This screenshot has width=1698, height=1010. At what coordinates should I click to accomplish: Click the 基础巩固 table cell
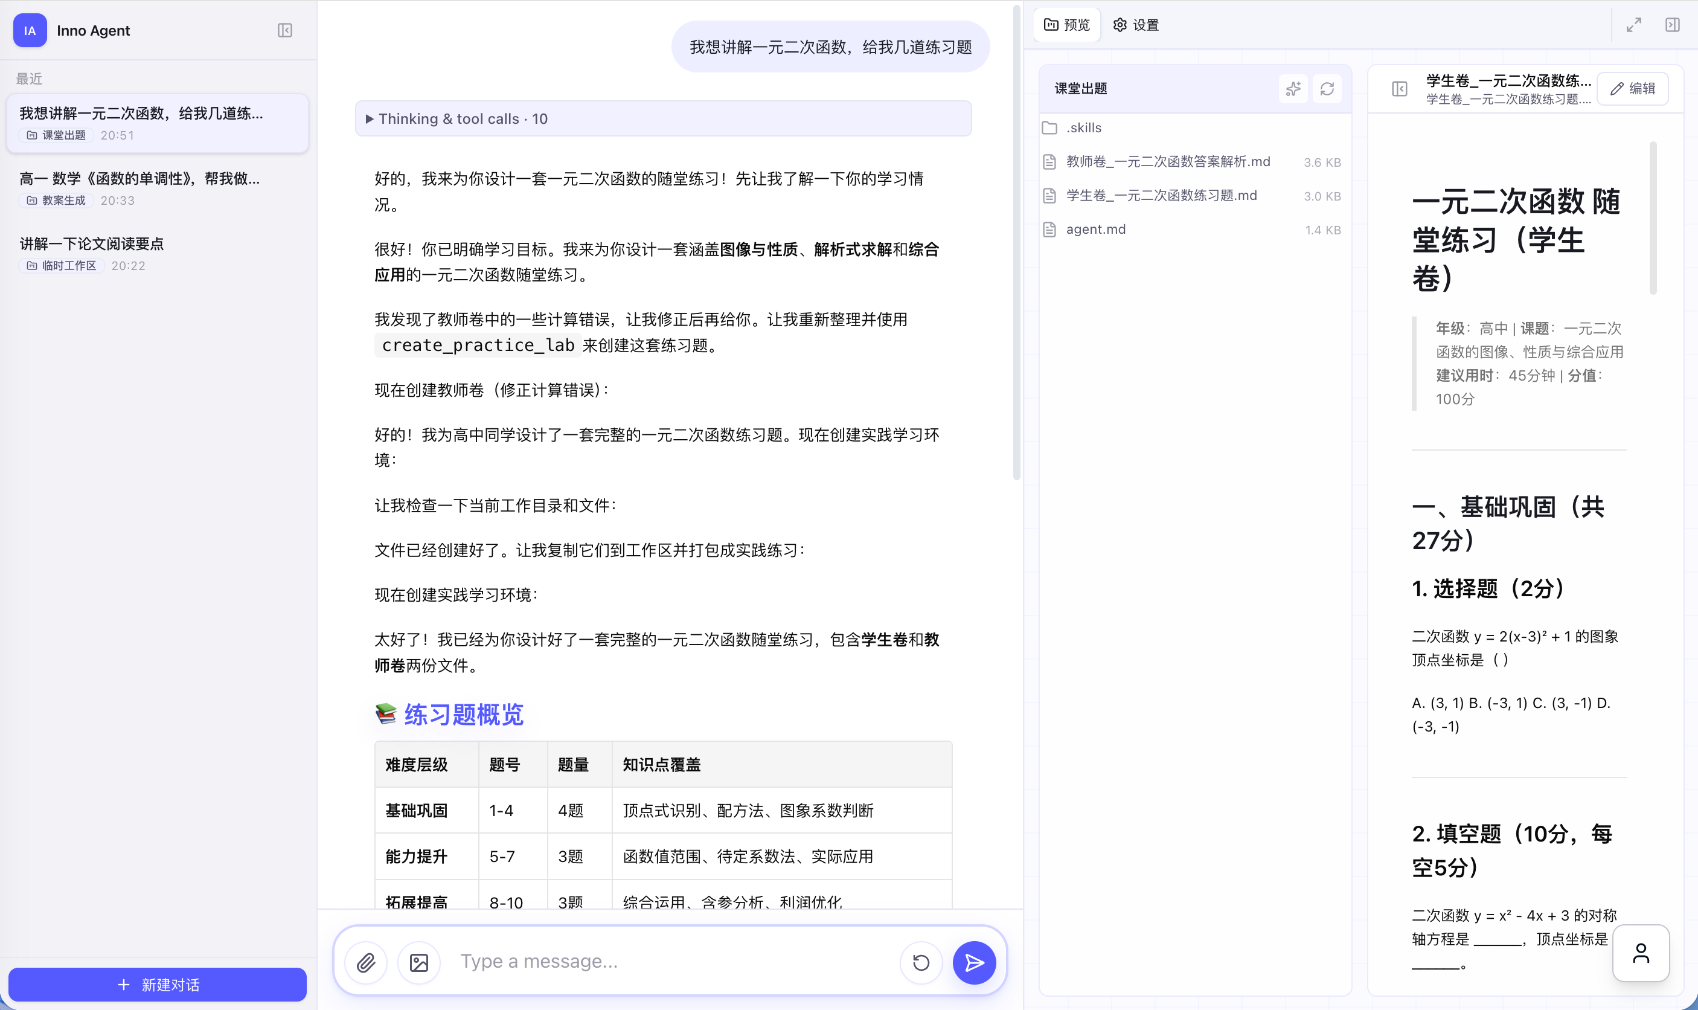coord(426,811)
